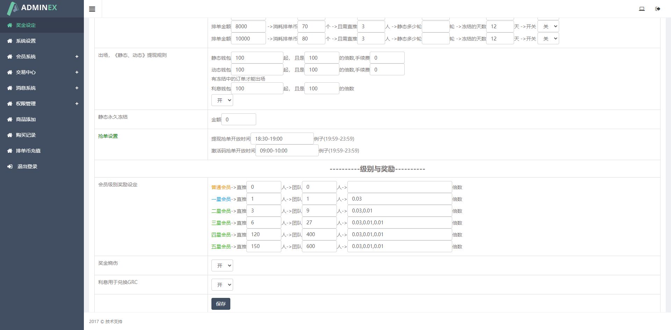Viewport: 671px width, 330px height.
Task: Click the laptop screen icon in header
Action: coord(642,9)
